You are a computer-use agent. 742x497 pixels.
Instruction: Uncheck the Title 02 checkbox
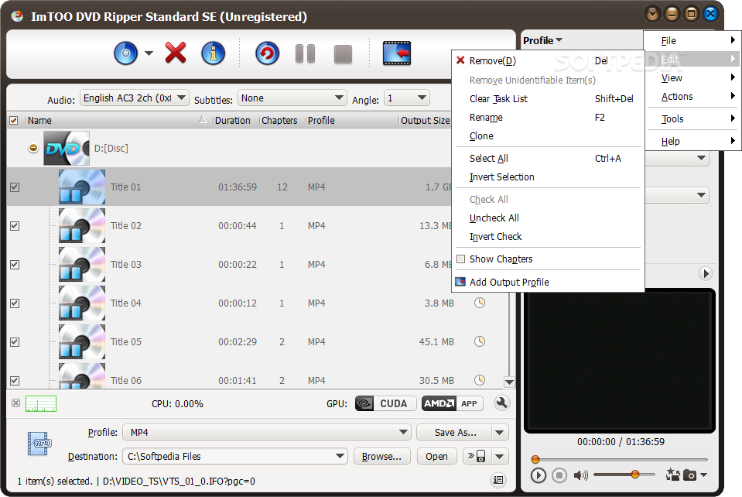(x=15, y=226)
